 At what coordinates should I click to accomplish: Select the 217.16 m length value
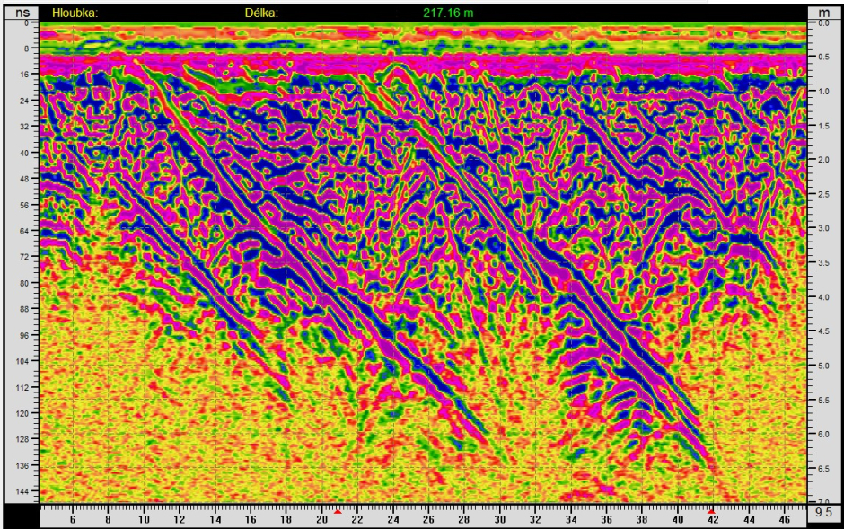(x=448, y=13)
